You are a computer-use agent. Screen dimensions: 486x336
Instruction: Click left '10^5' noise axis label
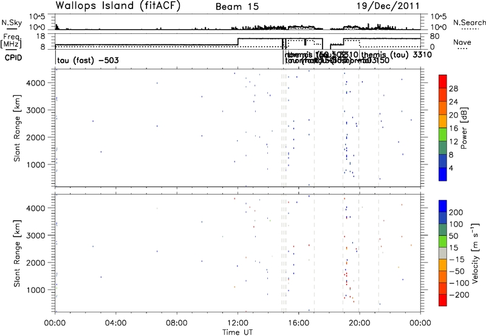click(x=37, y=16)
